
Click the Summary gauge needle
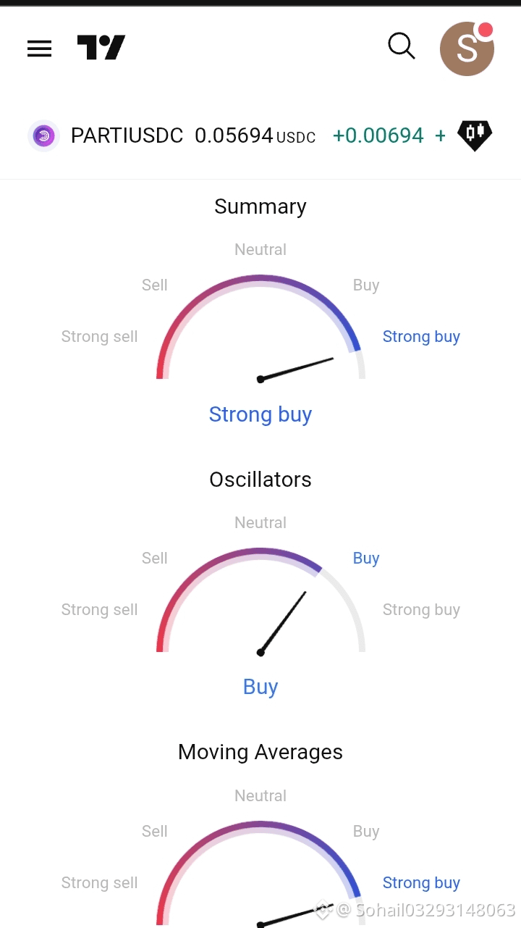click(x=296, y=369)
